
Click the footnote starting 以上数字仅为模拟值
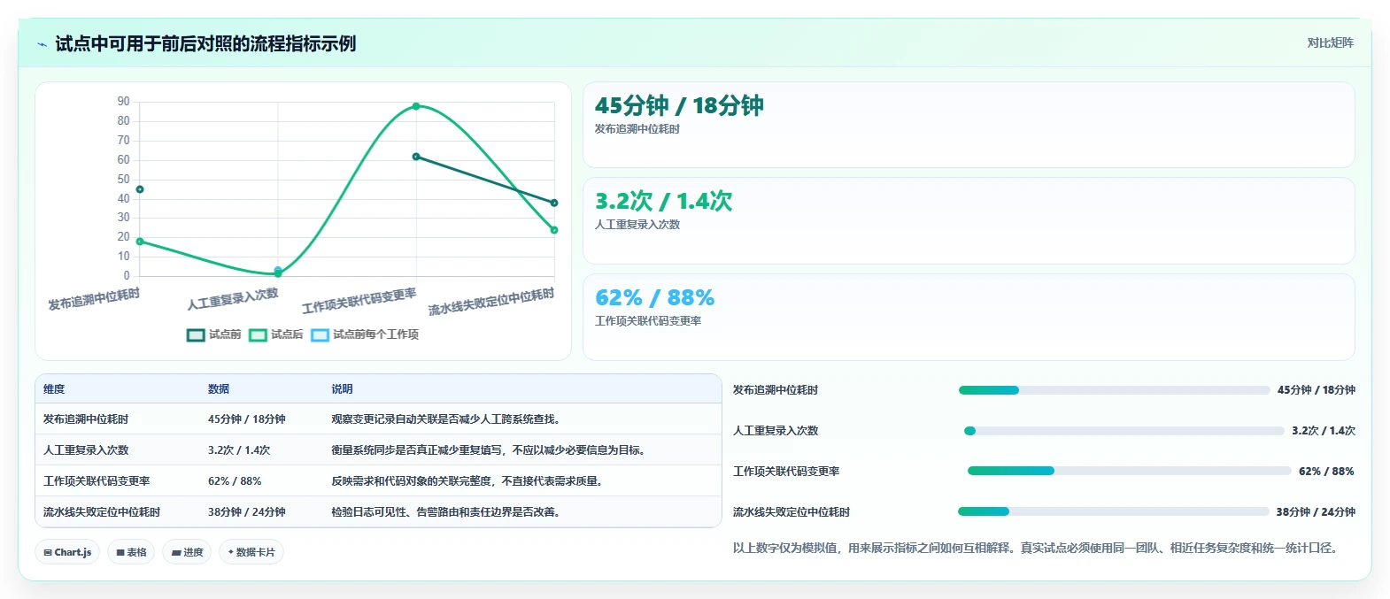(x=1038, y=549)
